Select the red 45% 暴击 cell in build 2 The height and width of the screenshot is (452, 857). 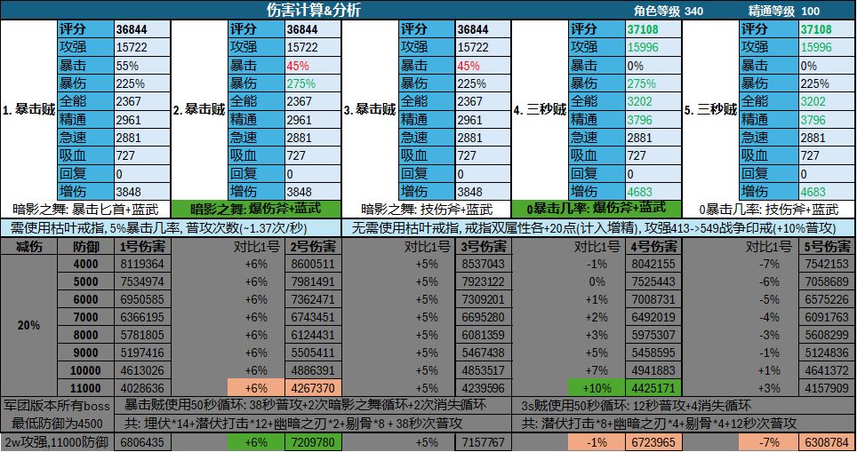click(x=313, y=66)
